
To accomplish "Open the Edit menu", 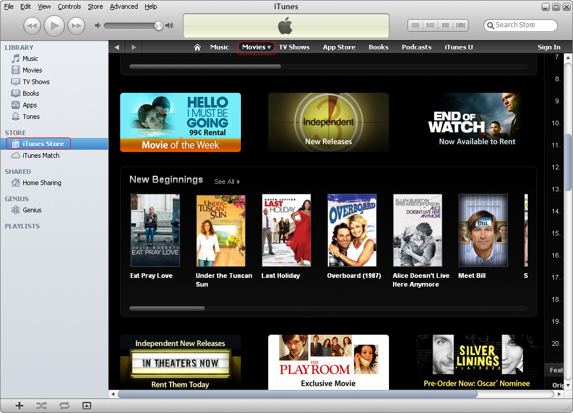I will [x=26, y=6].
